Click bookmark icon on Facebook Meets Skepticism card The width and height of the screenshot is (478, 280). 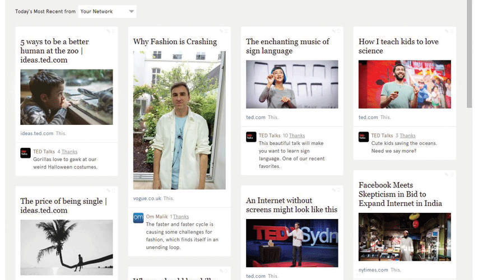(452, 175)
